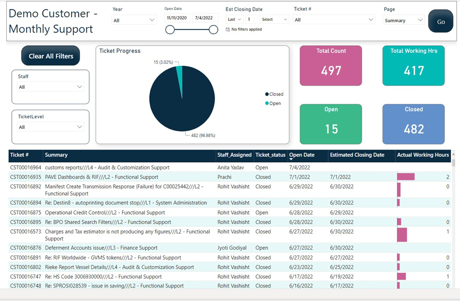This screenshot has width=460, height=301.
Task: Toggle the Open legend marker
Action: [x=267, y=103]
